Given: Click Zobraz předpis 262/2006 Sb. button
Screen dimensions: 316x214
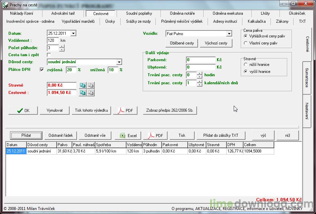Looking at the screenshot, I should [x=170, y=110].
